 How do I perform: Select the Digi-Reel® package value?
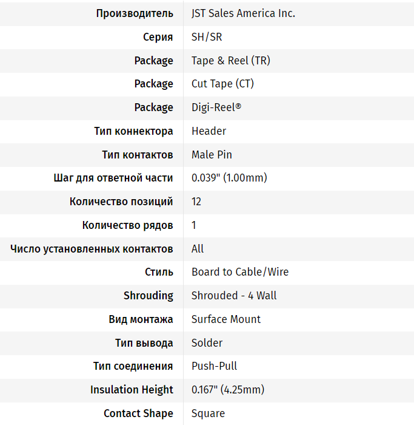coord(216,107)
